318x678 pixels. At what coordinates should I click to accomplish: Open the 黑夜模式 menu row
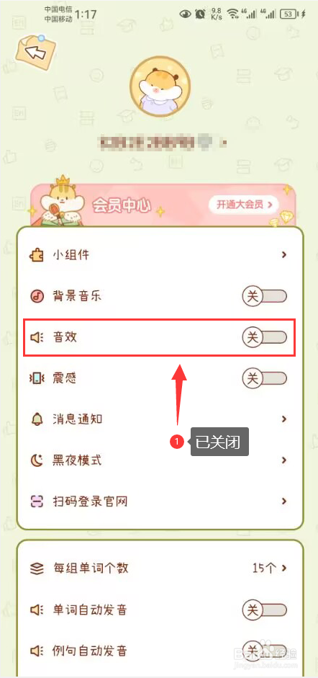pos(159,460)
